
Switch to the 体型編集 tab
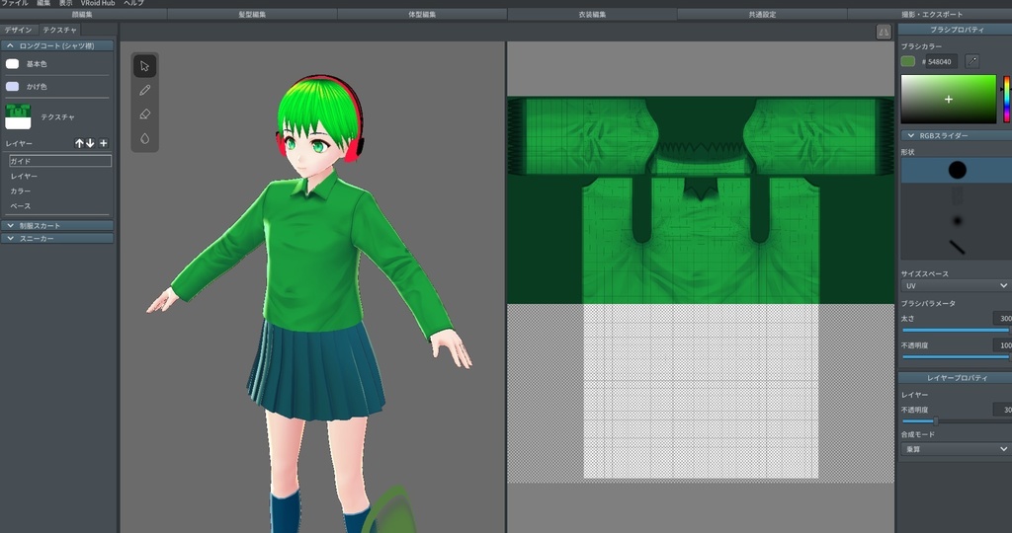(422, 14)
